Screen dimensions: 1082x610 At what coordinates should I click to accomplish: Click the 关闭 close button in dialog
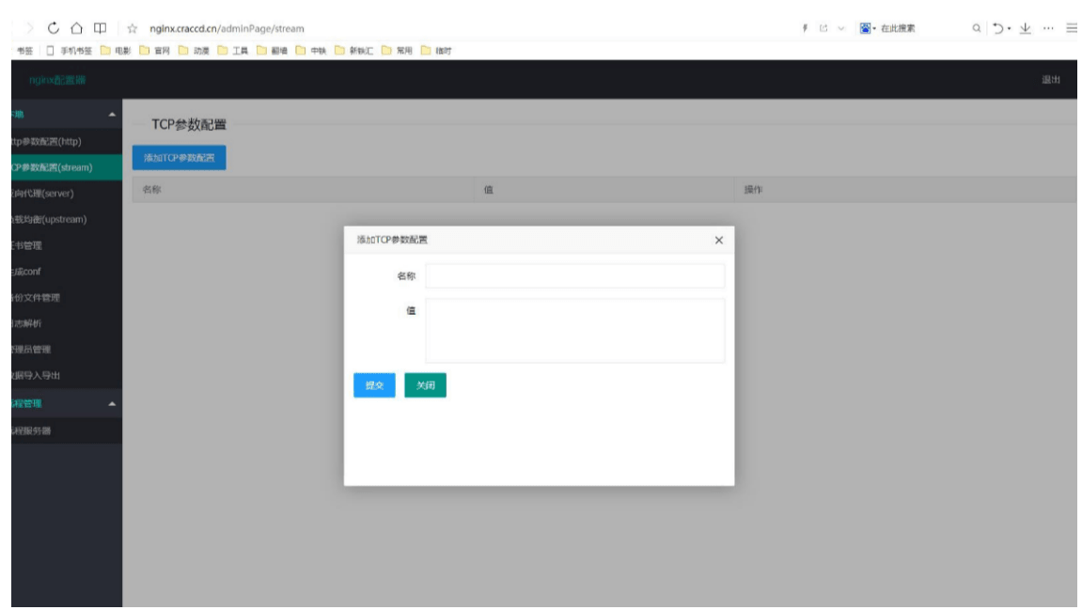425,385
